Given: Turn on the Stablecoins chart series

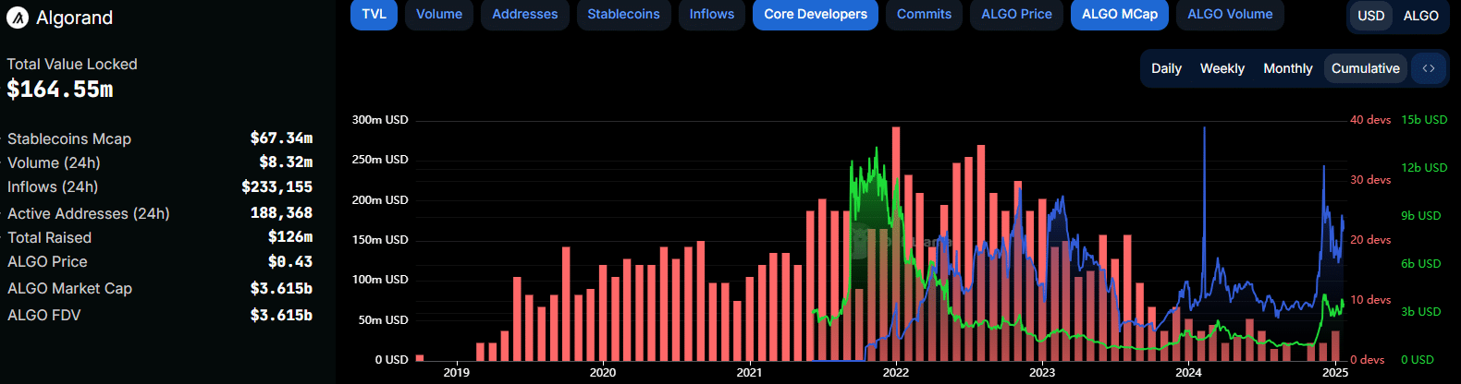Looking at the screenshot, I should coord(623,15).
